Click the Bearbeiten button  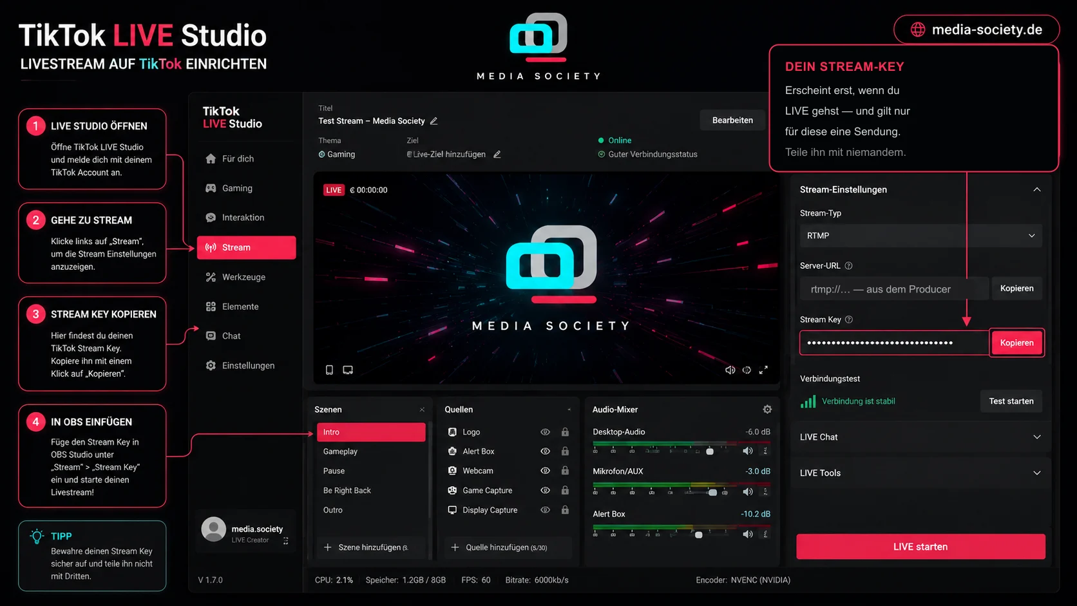click(x=732, y=120)
